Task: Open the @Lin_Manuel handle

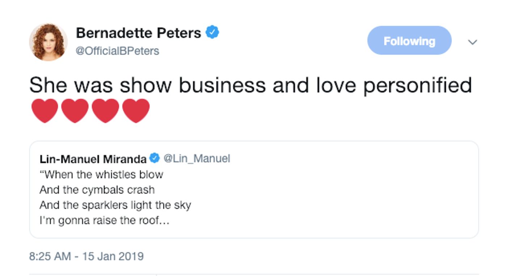Action: coord(197,158)
